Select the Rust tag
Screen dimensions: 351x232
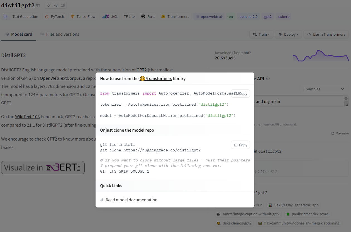(x=148, y=16)
